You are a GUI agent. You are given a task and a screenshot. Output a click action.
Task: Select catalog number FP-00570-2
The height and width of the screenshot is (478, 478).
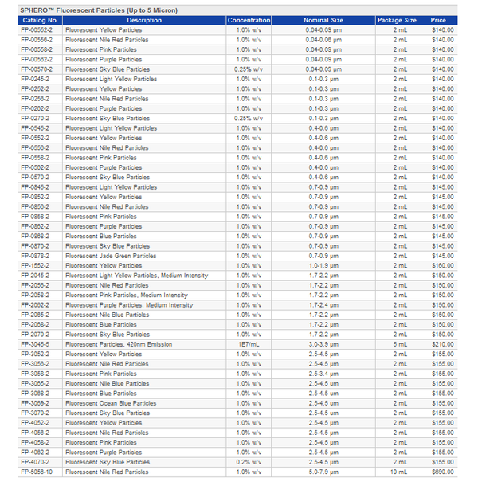point(37,69)
